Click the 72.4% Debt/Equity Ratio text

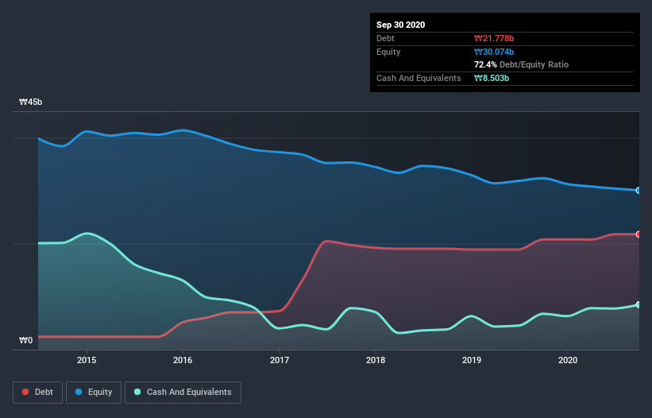pyautogui.click(x=522, y=64)
